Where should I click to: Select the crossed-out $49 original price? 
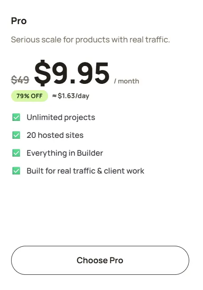pyautogui.click(x=20, y=80)
